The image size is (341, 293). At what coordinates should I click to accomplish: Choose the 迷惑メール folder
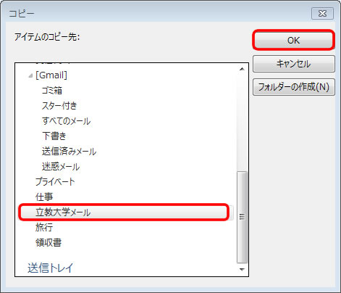(x=61, y=167)
